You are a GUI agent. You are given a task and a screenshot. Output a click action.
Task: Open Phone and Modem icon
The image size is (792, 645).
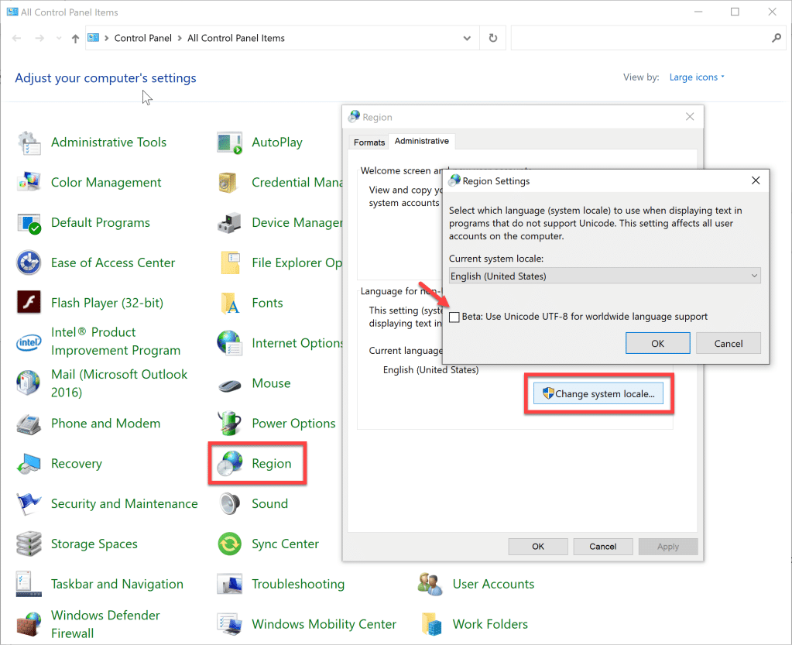pyautogui.click(x=29, y=424)
